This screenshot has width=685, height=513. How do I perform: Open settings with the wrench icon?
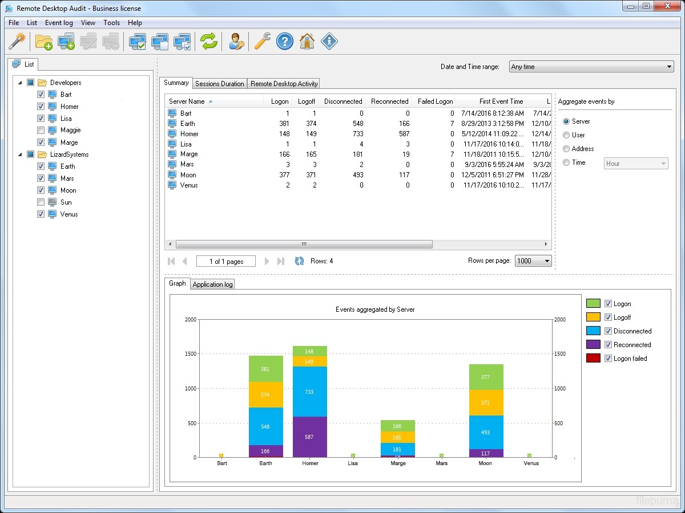click(x=262, y=42)
